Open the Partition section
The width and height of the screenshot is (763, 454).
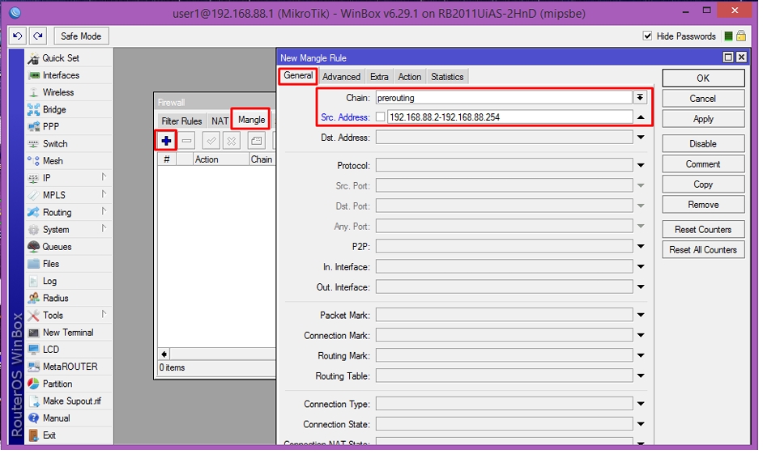[x=58, y=384]
